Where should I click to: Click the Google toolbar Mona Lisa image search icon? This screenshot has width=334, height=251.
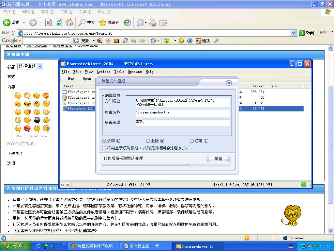116,41
